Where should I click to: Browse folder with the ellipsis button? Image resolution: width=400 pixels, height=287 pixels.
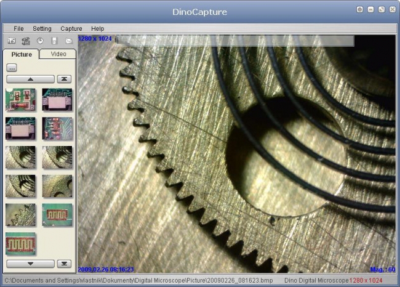(12, 67)
